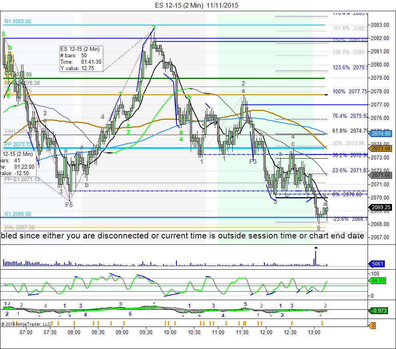The width and height of the screenshot is (396, 349).
Task: Click the disconnected session warning message
Action: click(x=182, y=236)
